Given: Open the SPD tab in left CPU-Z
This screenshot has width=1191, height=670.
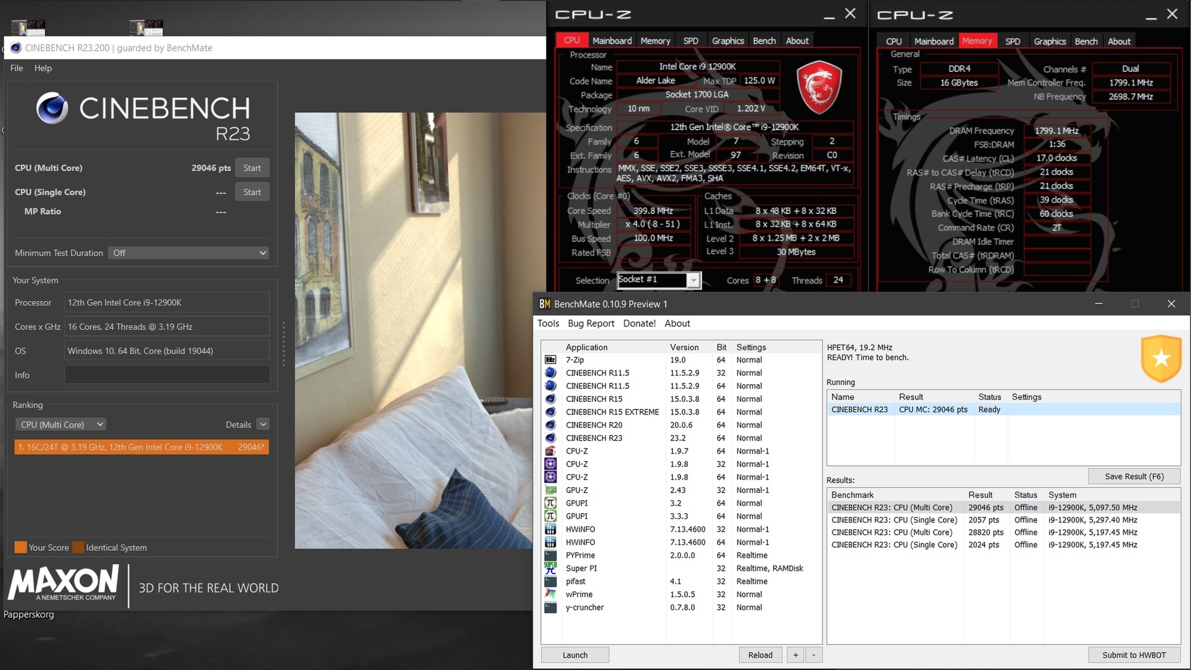Looking at the screenshot, I should (690, 41).
